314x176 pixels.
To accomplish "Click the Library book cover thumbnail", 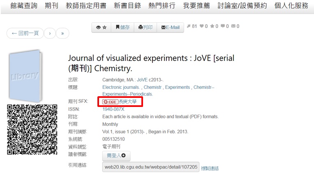I will tap(25, 76).
